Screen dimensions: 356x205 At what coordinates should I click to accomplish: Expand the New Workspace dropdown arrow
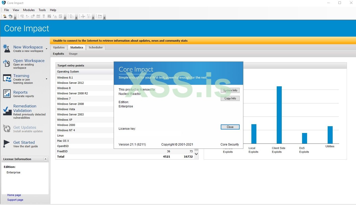click(46, 49)
